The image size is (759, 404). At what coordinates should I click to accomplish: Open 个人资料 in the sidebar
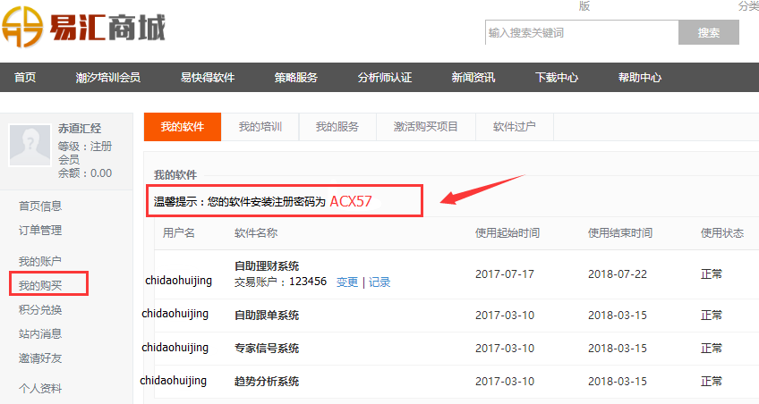(40, 388)
